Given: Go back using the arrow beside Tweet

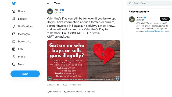Looking at the screenshot, I should (48, 3).
